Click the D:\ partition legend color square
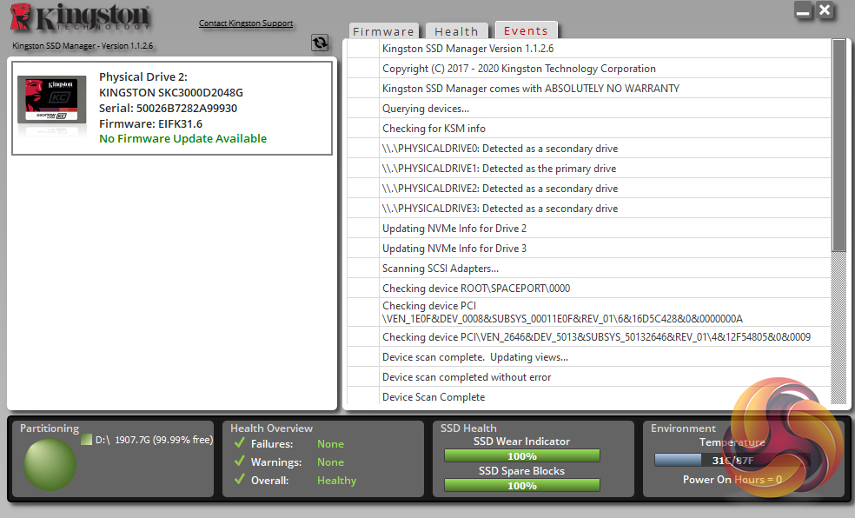Viewport: 855px width, 518px height. tap(86, 439)
